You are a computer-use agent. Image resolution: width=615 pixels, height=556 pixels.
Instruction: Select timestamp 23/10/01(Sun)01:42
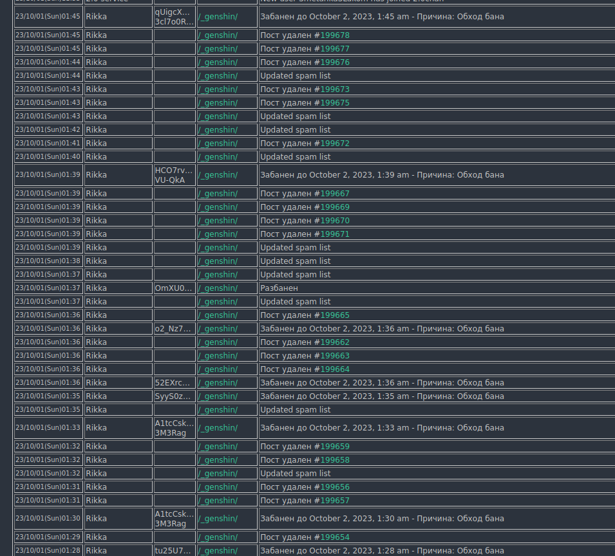(48, 130)
